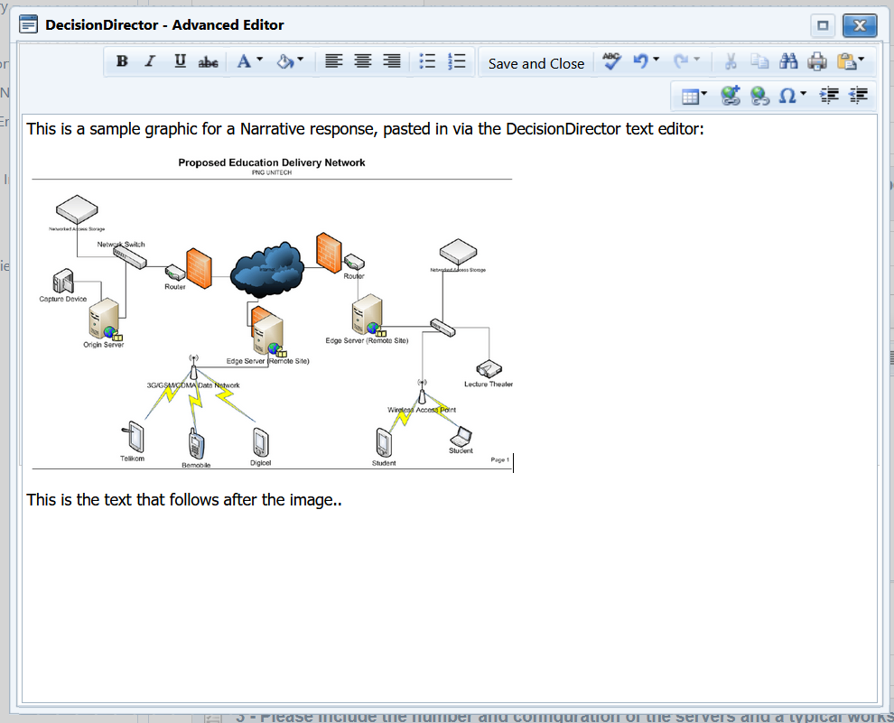The height and width of the screenshot is (723, 894).
Task: Toggle italic formatting
Action: tap(150, 61)
